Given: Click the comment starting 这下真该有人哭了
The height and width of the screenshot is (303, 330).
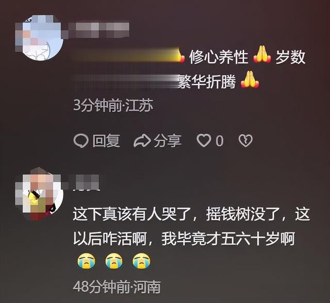Looking at the screenshot, I should point(191,227).
